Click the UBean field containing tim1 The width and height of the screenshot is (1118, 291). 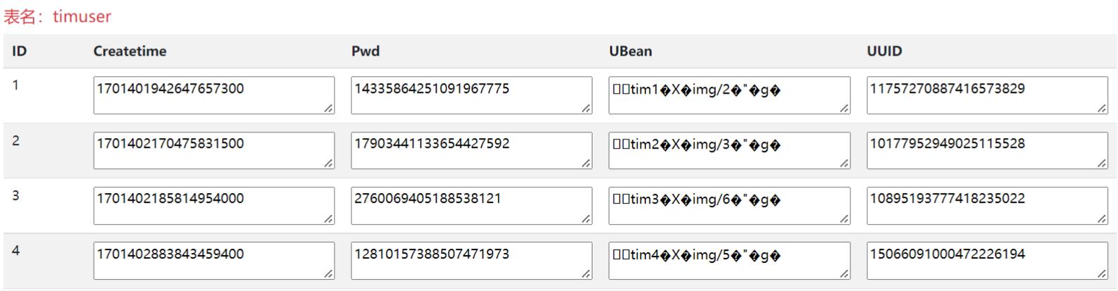(729, 95)
